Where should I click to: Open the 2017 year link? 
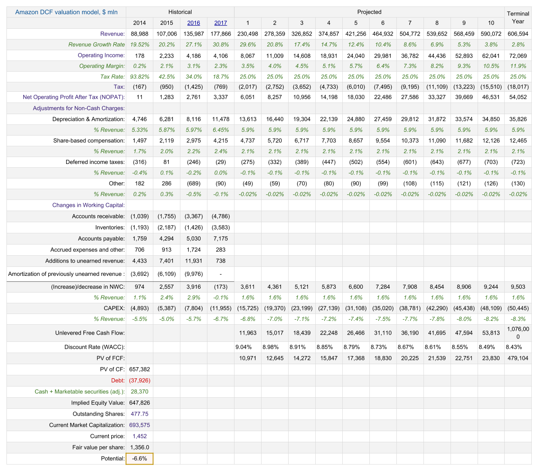pos(220,23)
